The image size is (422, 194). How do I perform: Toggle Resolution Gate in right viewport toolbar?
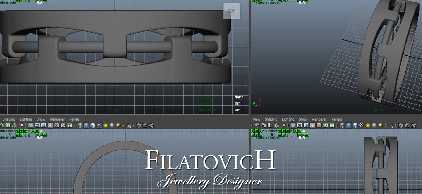pos(306,125)
